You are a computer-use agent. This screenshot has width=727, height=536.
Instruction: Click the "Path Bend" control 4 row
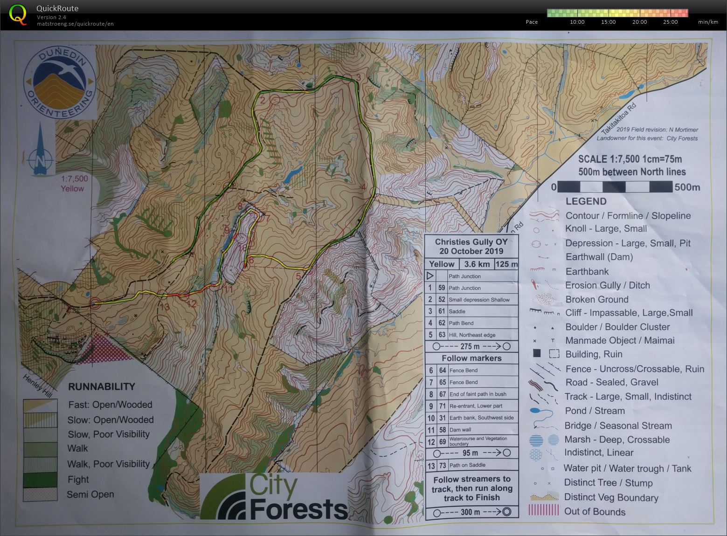471,323
